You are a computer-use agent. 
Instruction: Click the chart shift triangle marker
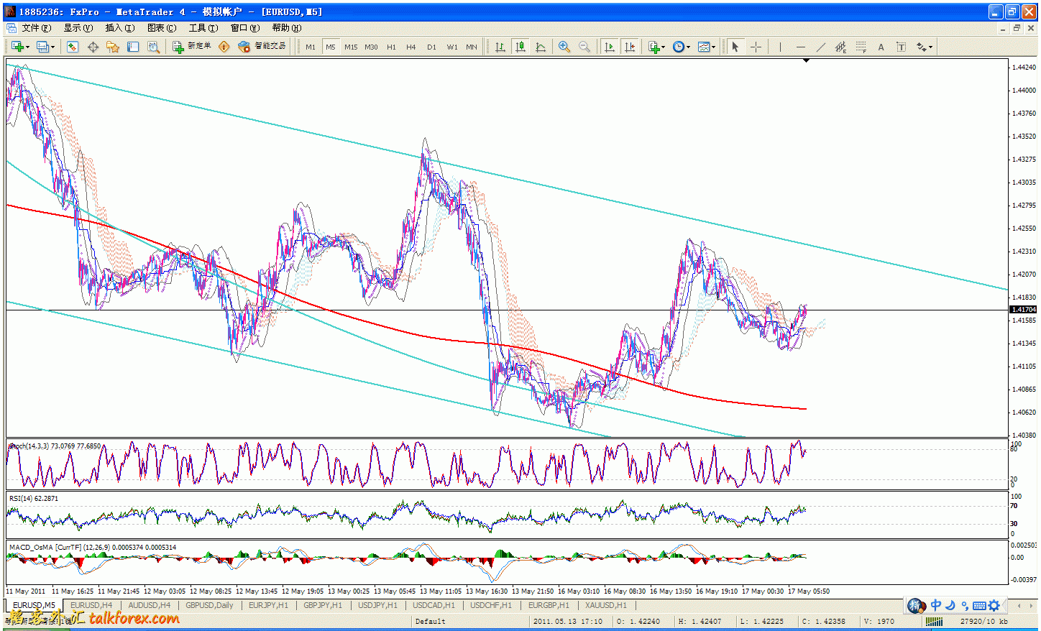pos(806,61)
